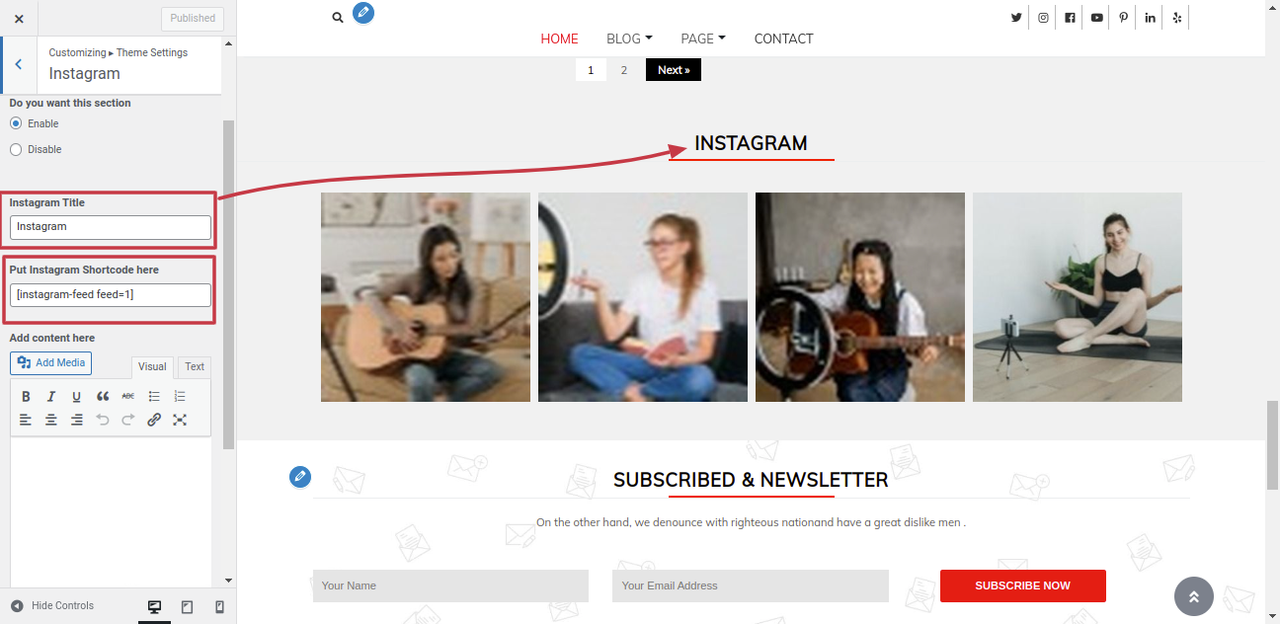Click the SUBSCRIBE NOW button
Screen dimensions: 1280x624
pyautogui.click(x=1022, y=585)
